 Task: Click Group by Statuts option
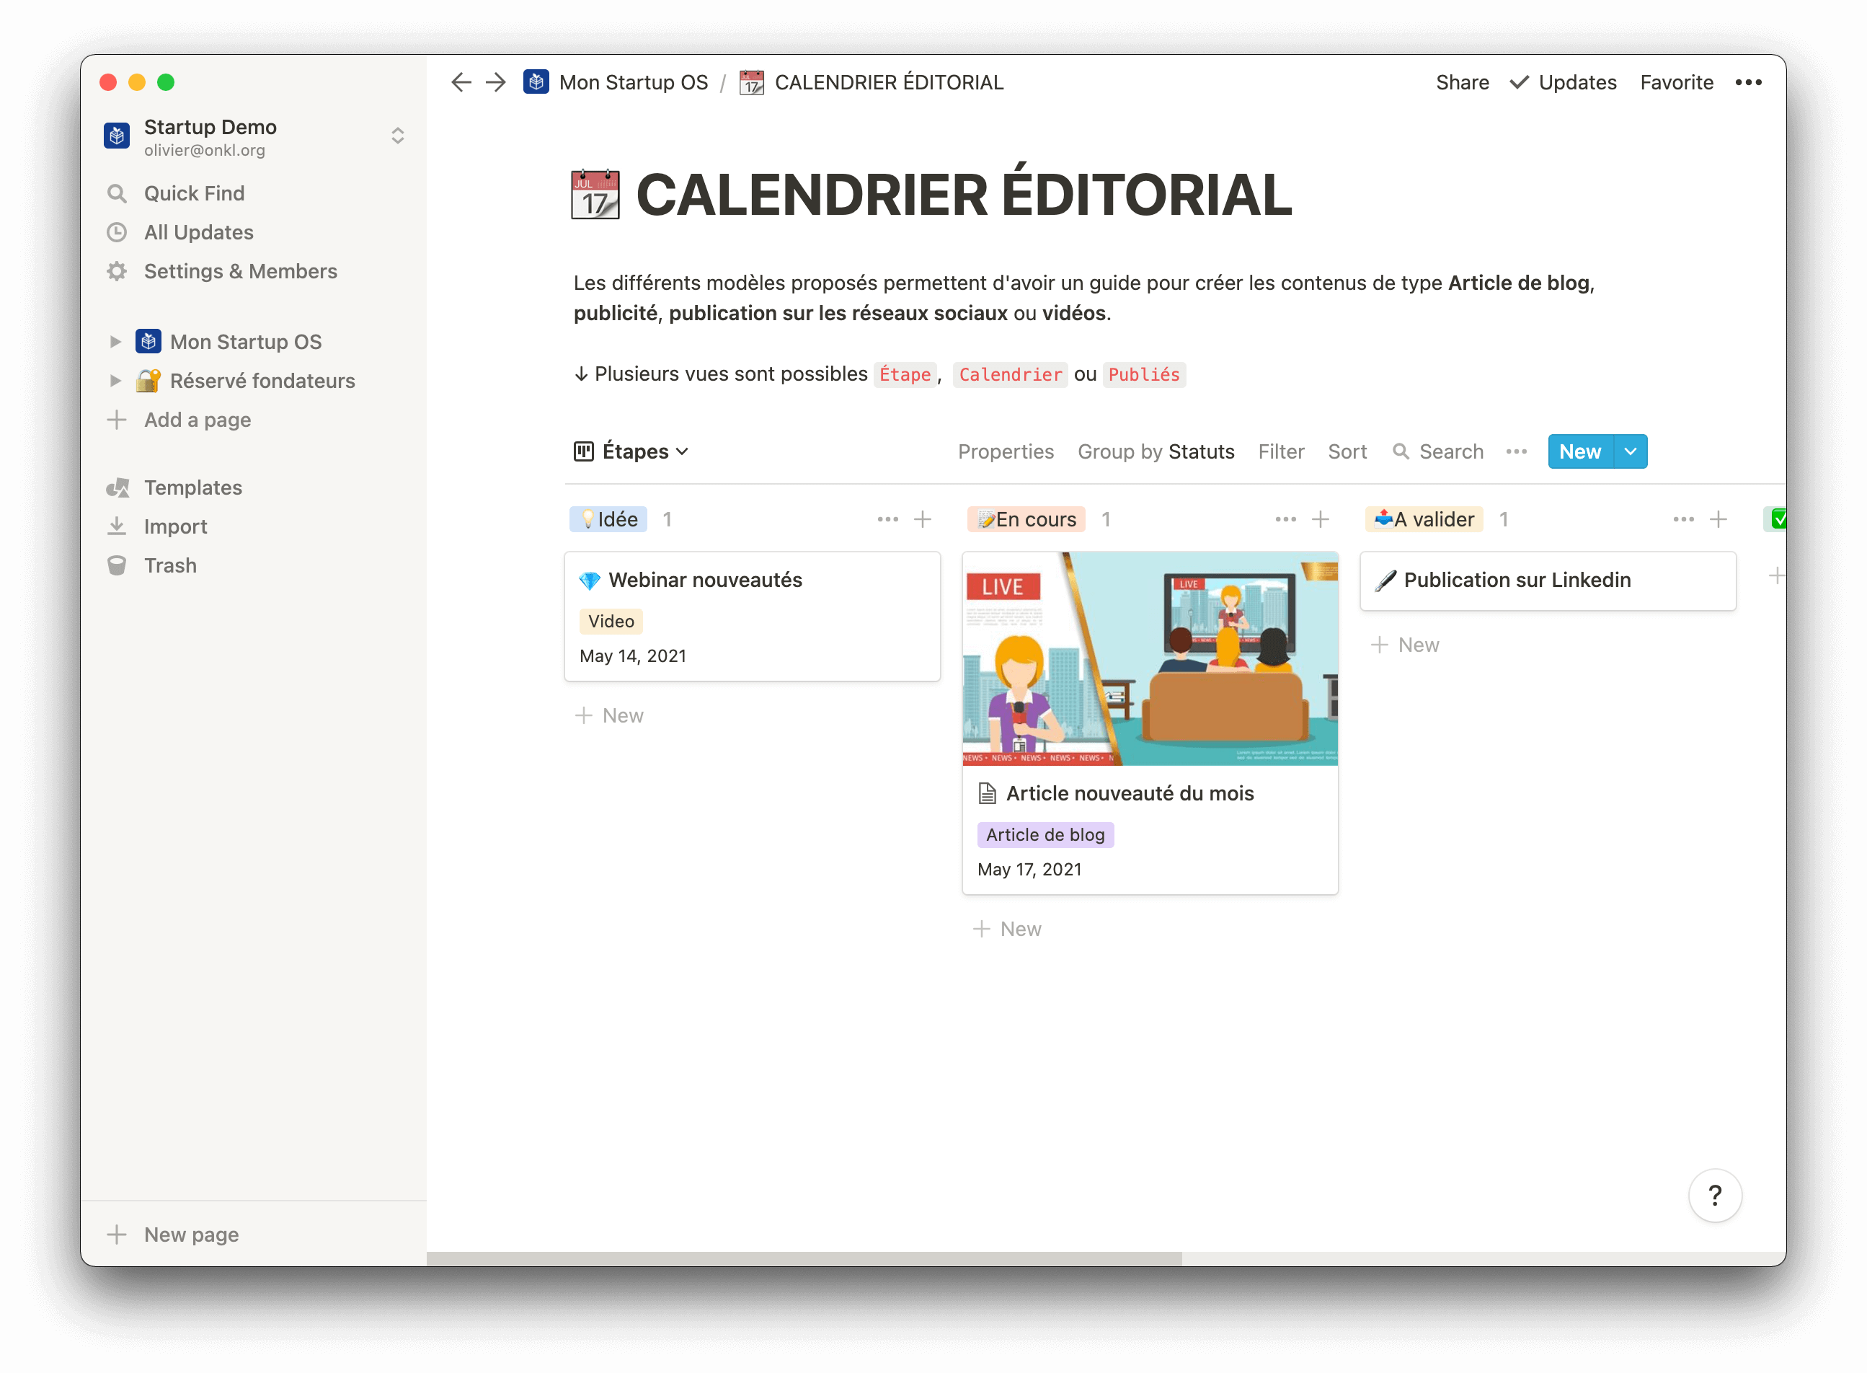click(x=1155, y=451)
